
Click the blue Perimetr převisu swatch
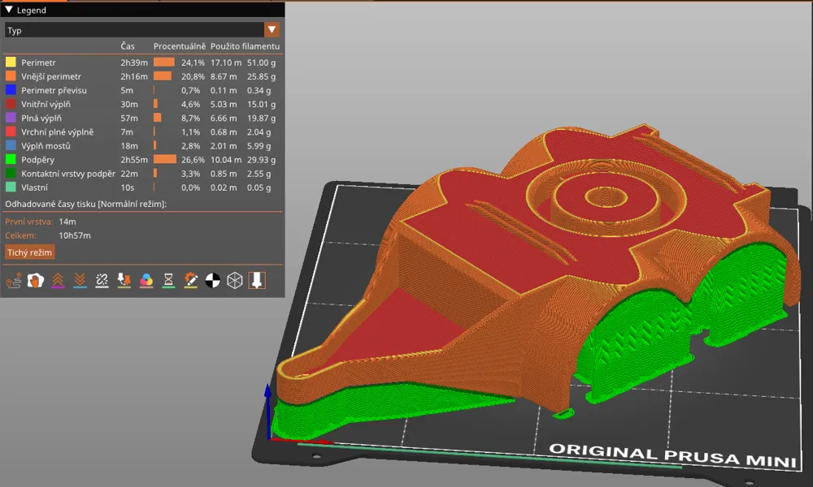tap(11, 90)
